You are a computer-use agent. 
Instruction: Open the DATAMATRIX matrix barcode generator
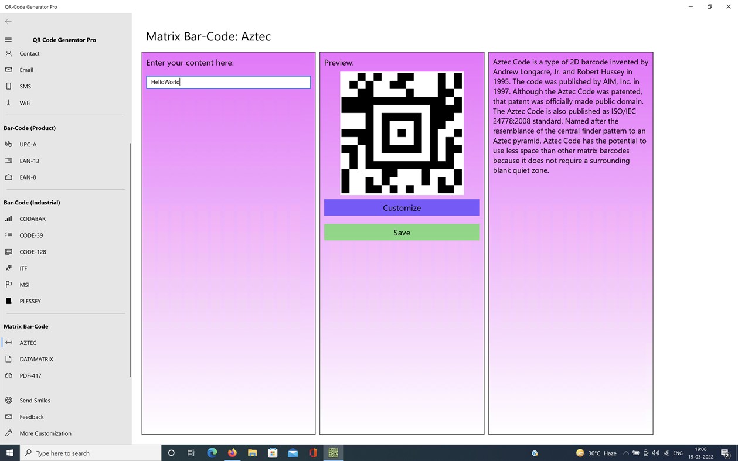coord(38,359)
